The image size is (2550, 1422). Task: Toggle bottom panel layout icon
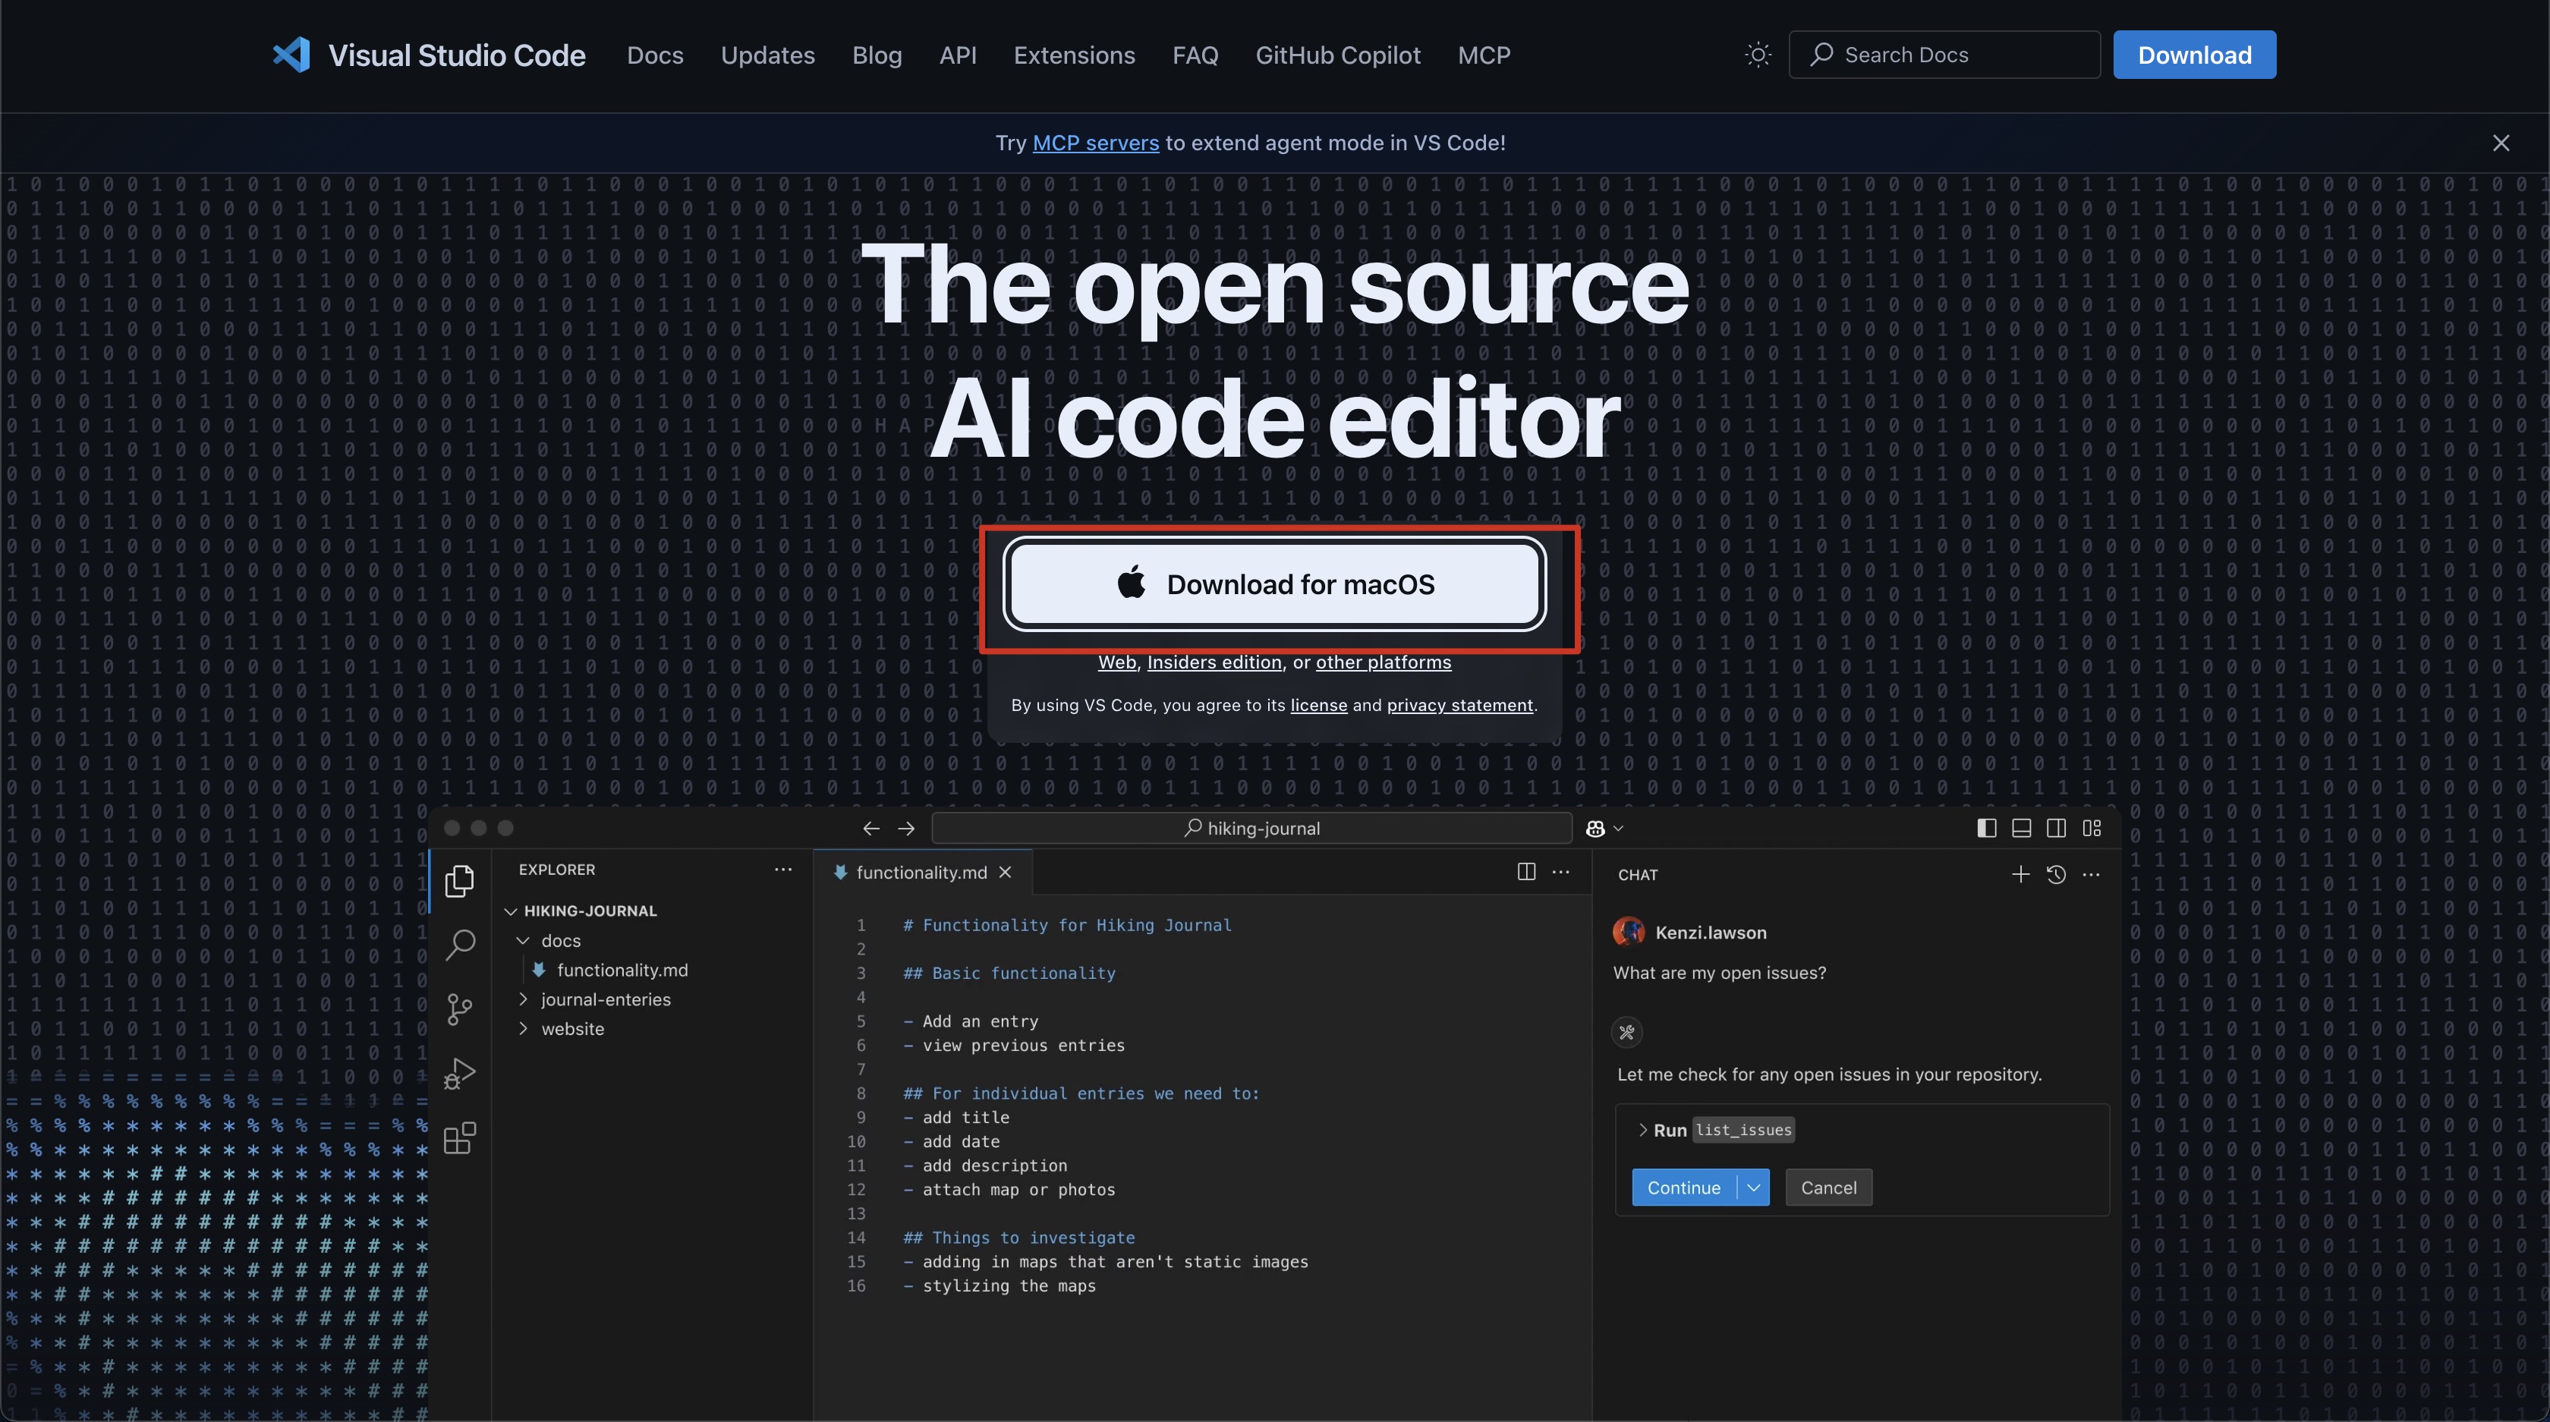click(2021, 829)
